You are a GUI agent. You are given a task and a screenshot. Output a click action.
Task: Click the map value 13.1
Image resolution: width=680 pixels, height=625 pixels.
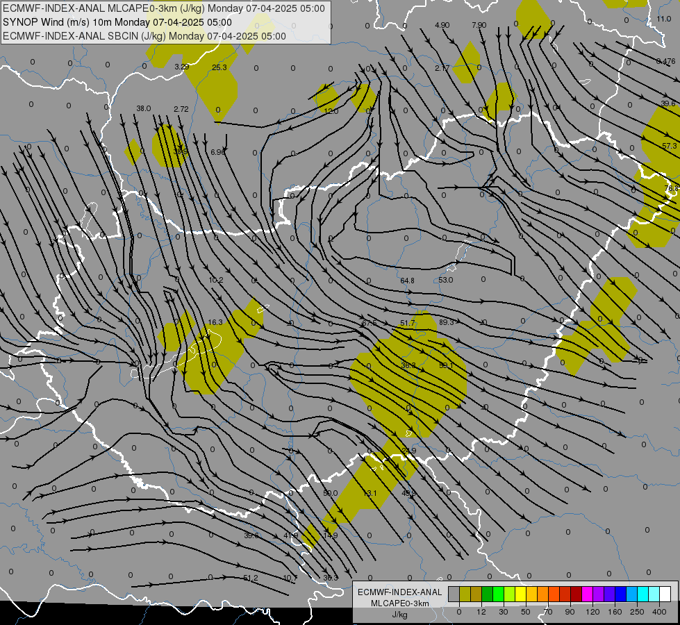pos(370,493)
